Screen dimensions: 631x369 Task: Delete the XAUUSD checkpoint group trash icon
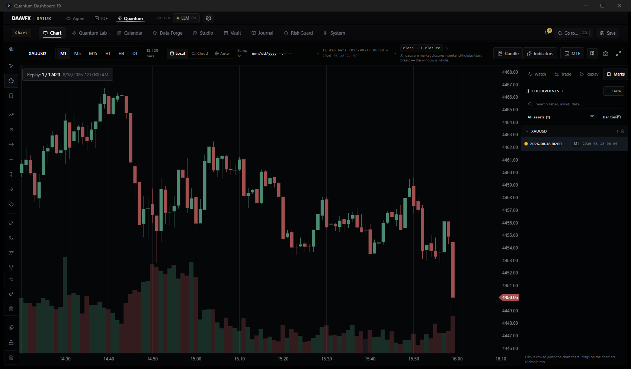click(622, 131)
